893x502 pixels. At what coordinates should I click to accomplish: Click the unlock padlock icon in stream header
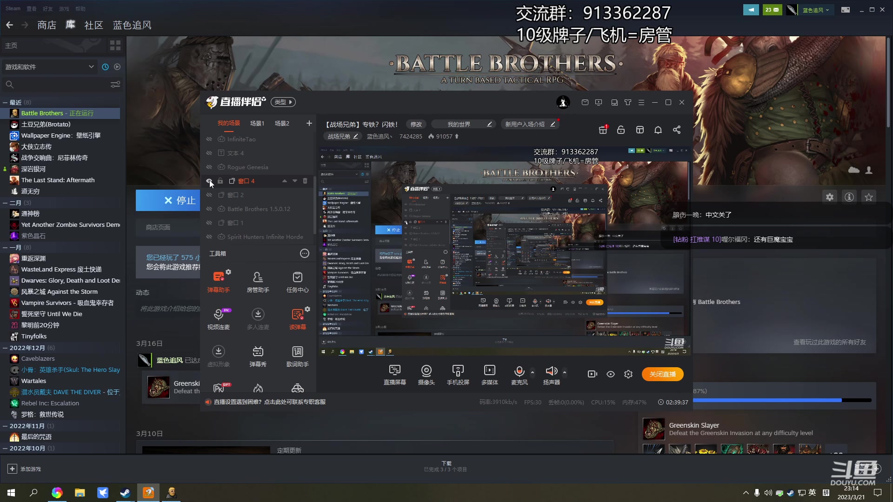tap(621, 130)
